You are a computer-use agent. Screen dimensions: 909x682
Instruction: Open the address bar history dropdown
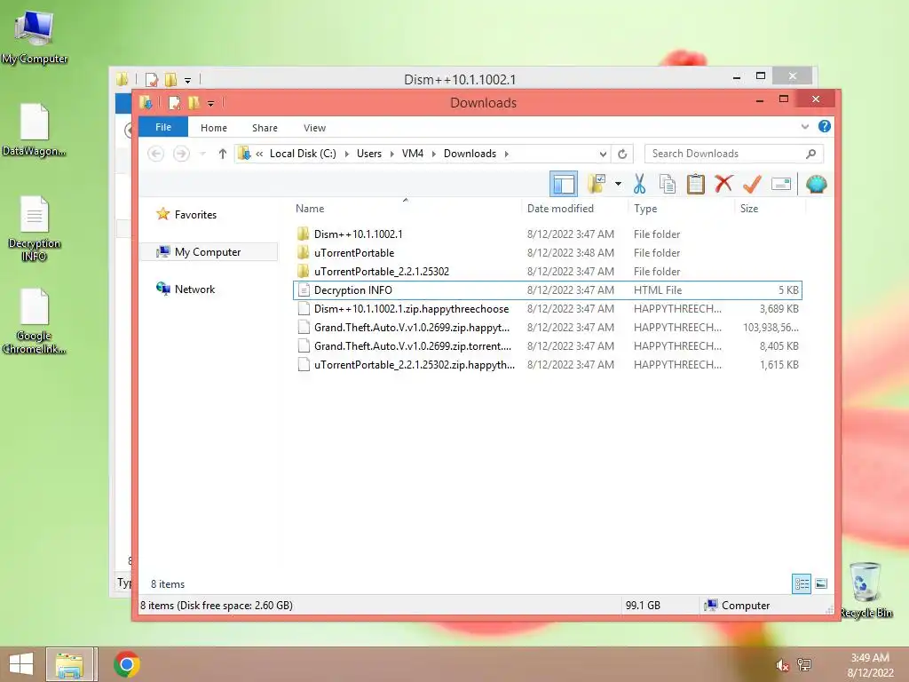click(x=603, y=154)
